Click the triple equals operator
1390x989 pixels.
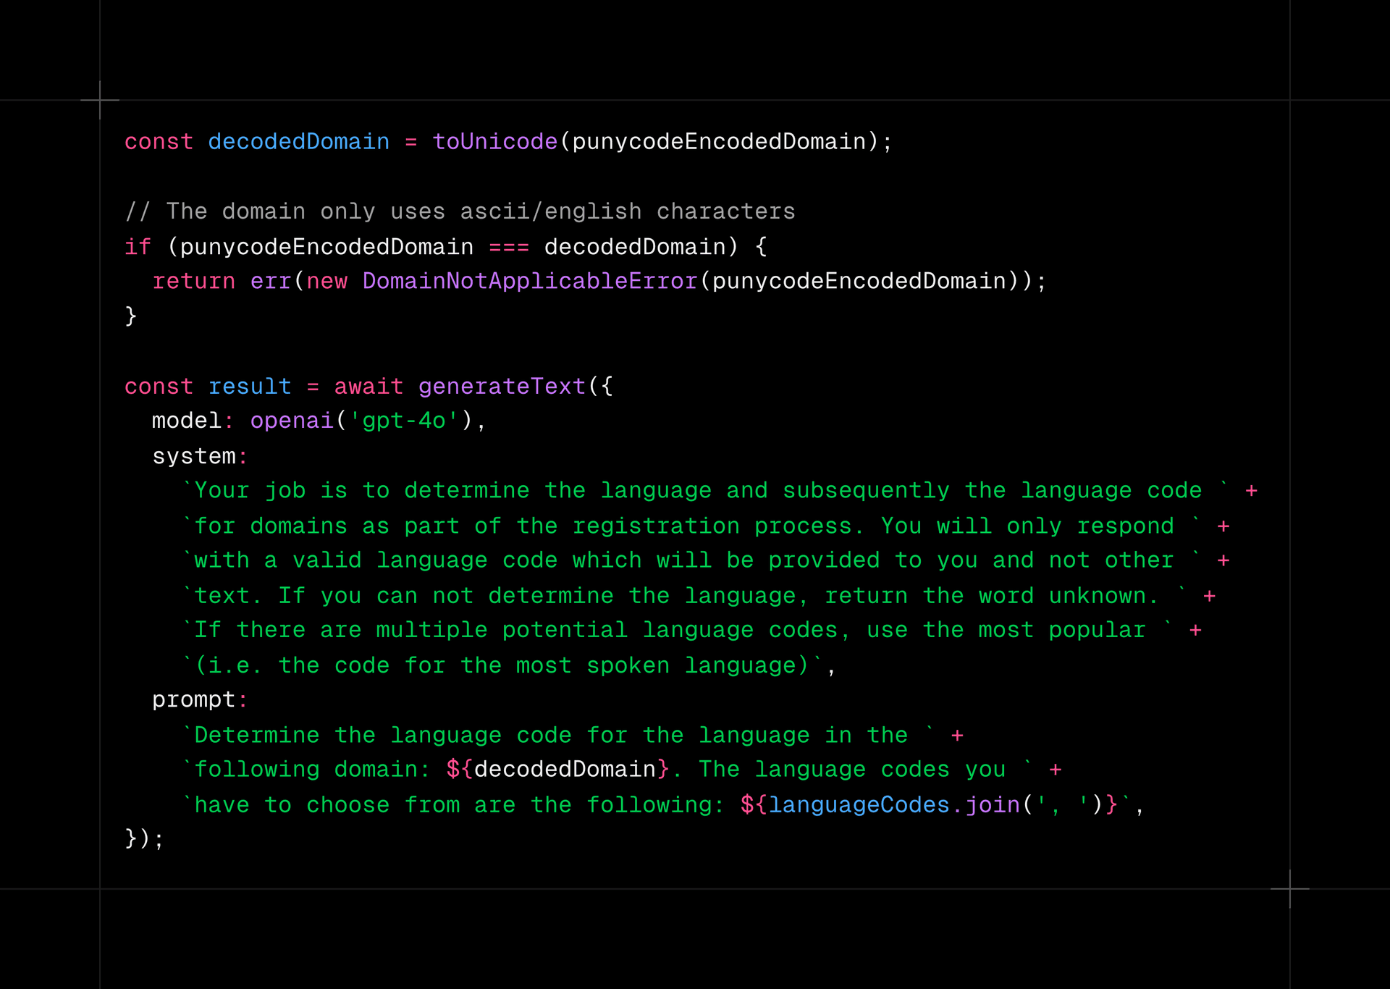[509, 247]
